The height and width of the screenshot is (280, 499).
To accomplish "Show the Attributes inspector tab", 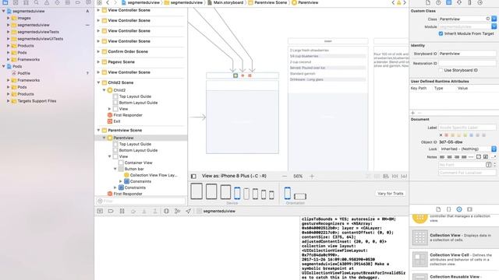I will tap(459, 2).
